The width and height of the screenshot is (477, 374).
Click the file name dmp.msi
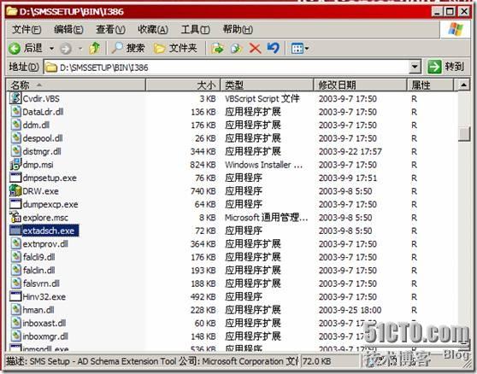(x=38, y=165)
